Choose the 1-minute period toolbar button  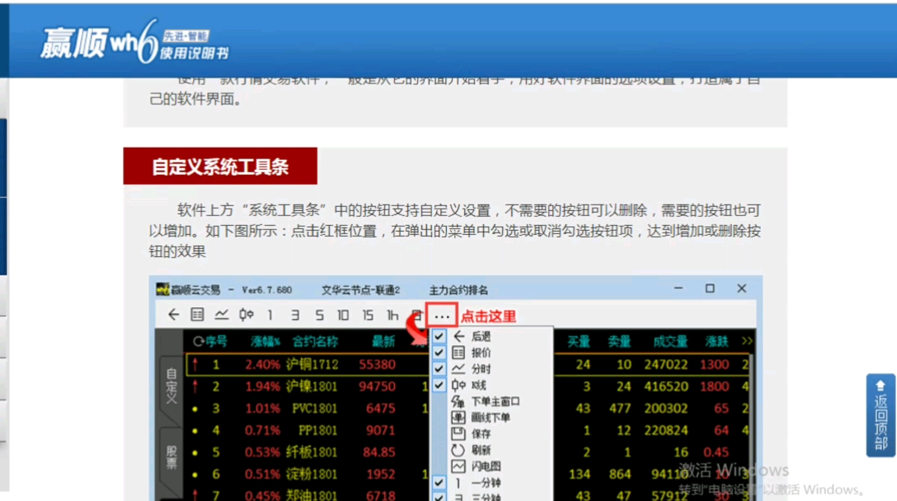pyautogui.click(x=270, y=315)
